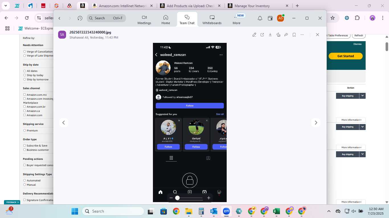Zoom out the image with minus icon
This screenshot has height=218, width=389.
pos(171,198)
